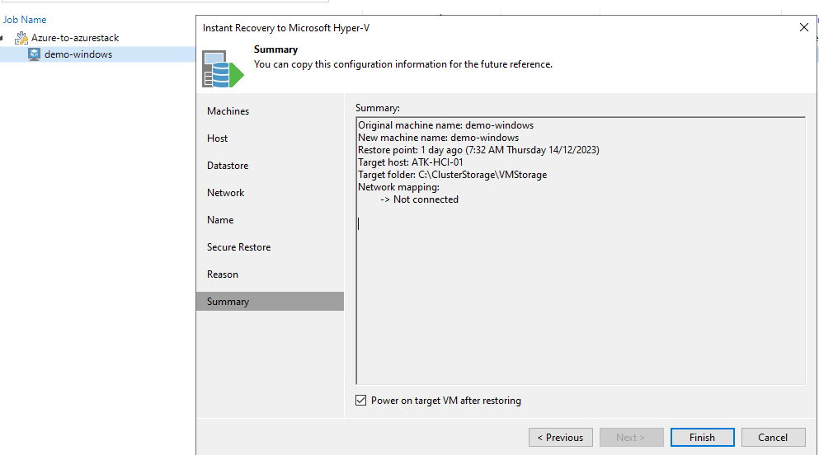Click inside the Summary text box

pos(580,288)
